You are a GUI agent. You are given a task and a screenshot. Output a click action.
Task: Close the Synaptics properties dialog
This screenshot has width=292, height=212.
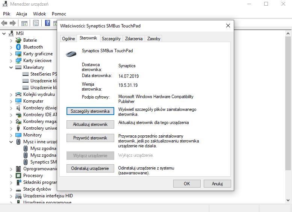point(228,26)
